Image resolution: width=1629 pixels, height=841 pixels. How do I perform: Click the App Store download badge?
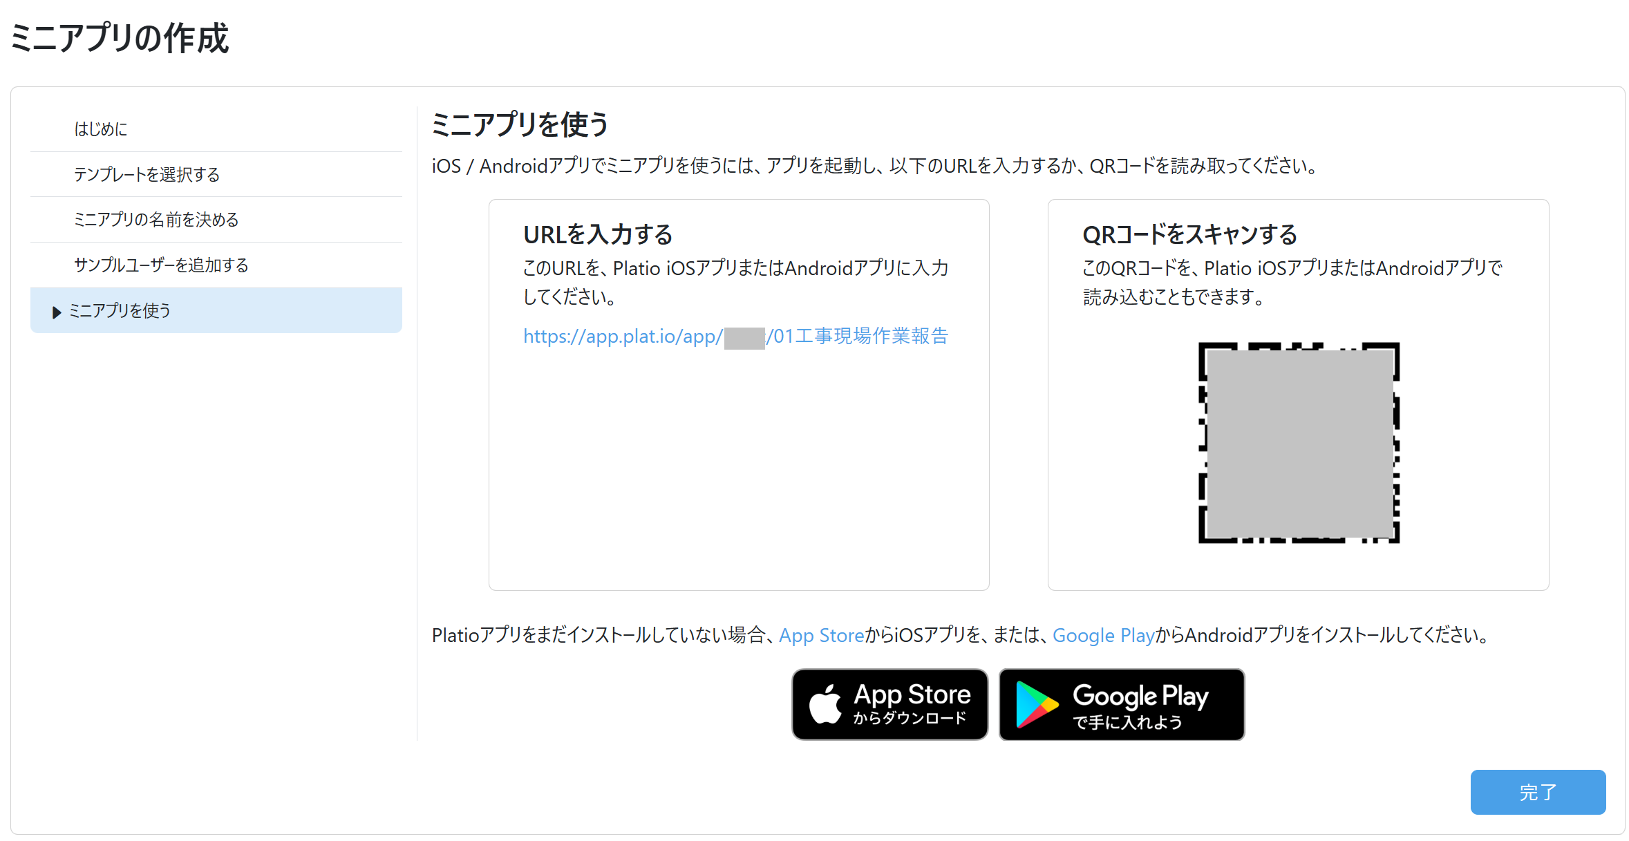[x=890, y=704]
